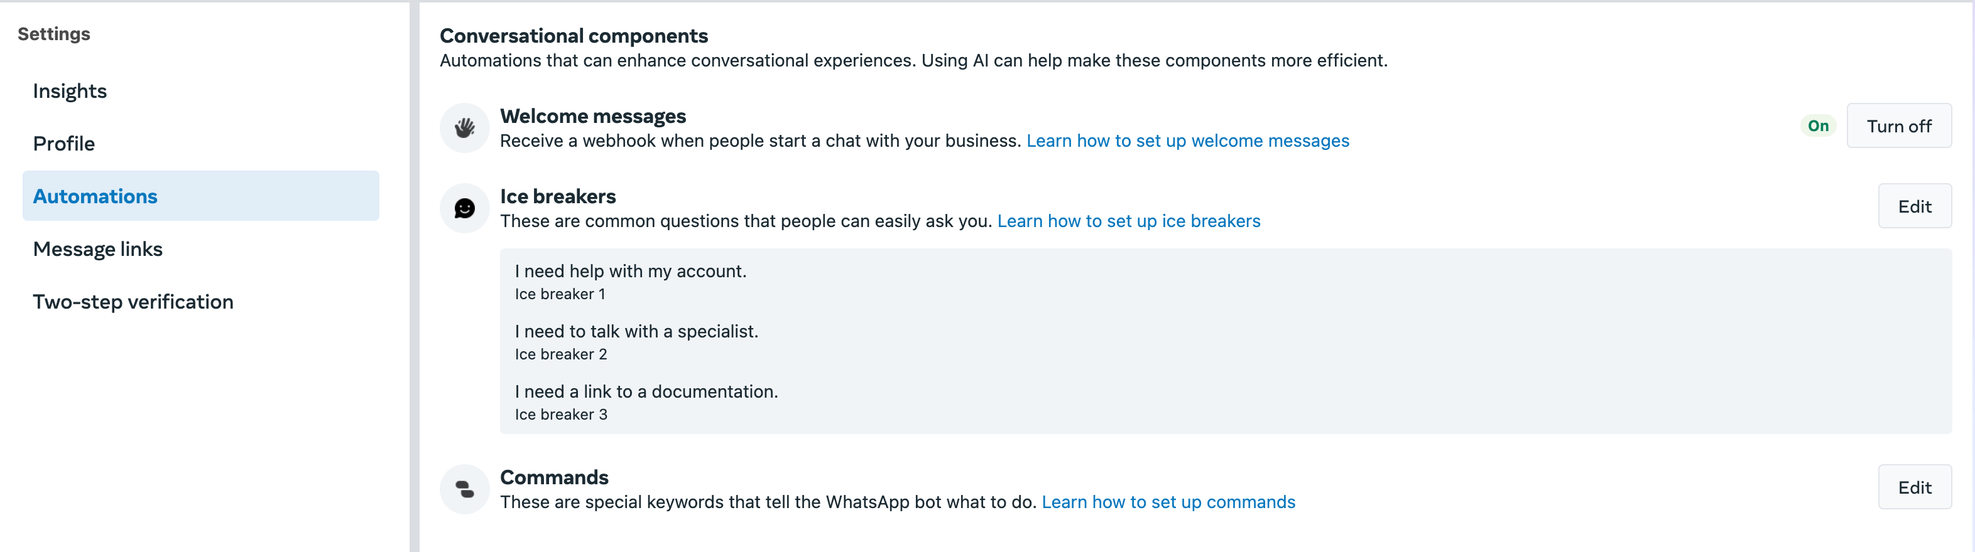Click the Settings sidebar heading
1975x552 pixels.
pos(53,34)
